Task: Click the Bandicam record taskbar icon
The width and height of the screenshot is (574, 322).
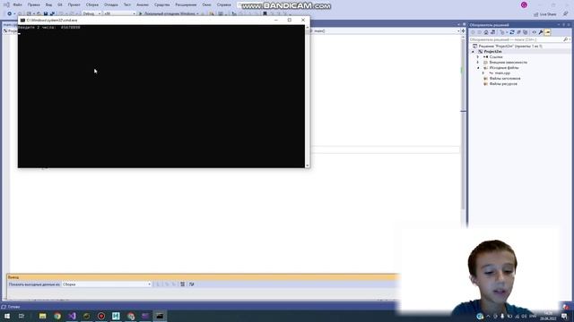Action: tap(101, 316)
